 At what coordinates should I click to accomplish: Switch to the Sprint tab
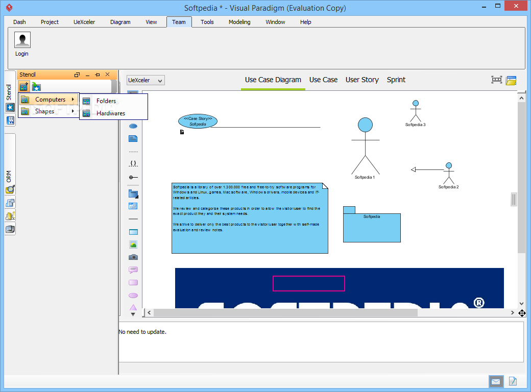[x=396, y=80]
